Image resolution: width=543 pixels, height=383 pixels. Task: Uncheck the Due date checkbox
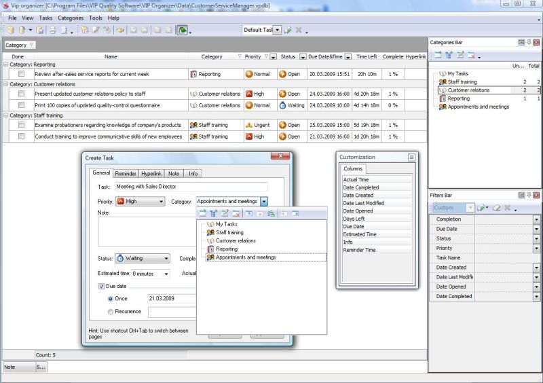point(102,287)
